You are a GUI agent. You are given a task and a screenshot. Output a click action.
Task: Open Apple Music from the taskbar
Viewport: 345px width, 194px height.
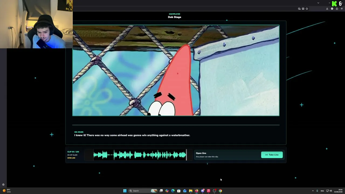point(208,191)
